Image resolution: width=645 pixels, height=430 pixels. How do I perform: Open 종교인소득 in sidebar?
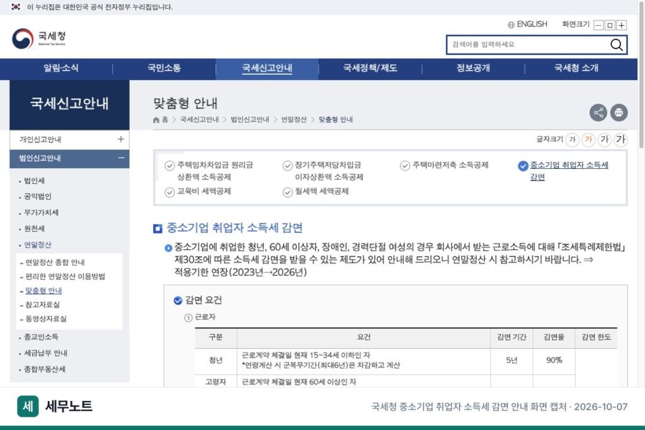click(x=41, y=337)
